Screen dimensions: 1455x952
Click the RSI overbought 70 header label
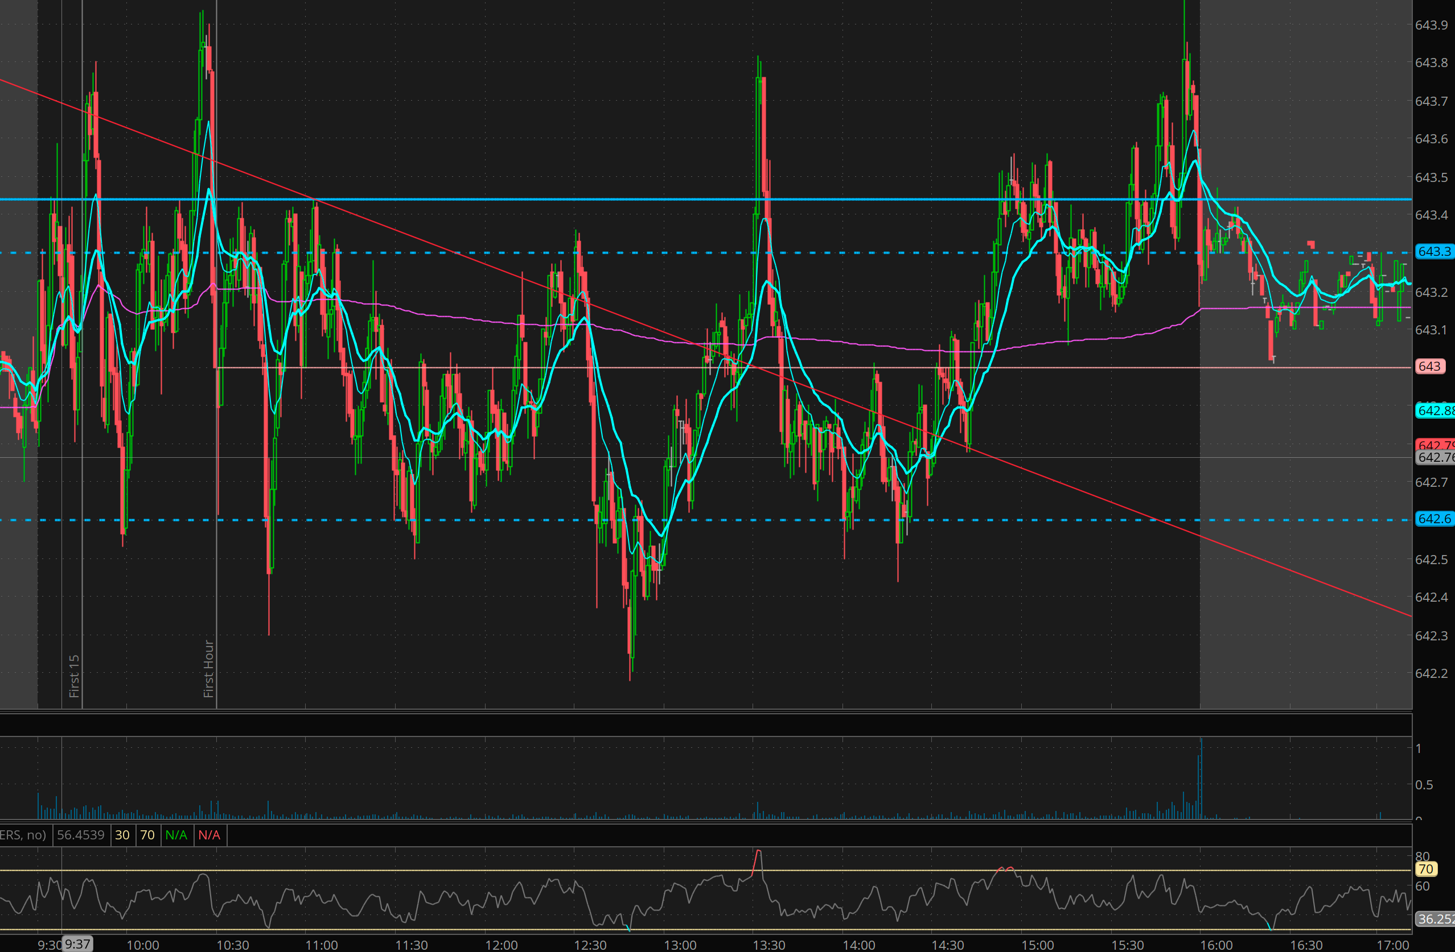(147, 835)
